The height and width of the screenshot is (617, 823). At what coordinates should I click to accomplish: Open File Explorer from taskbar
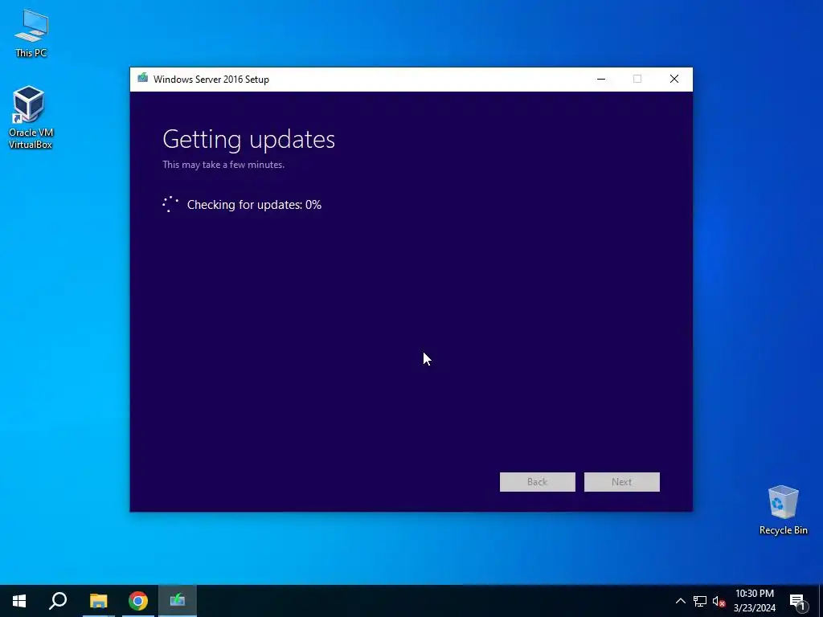click(x=98, y=601)
